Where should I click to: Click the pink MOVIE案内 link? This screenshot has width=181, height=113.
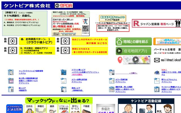(77, 75)
